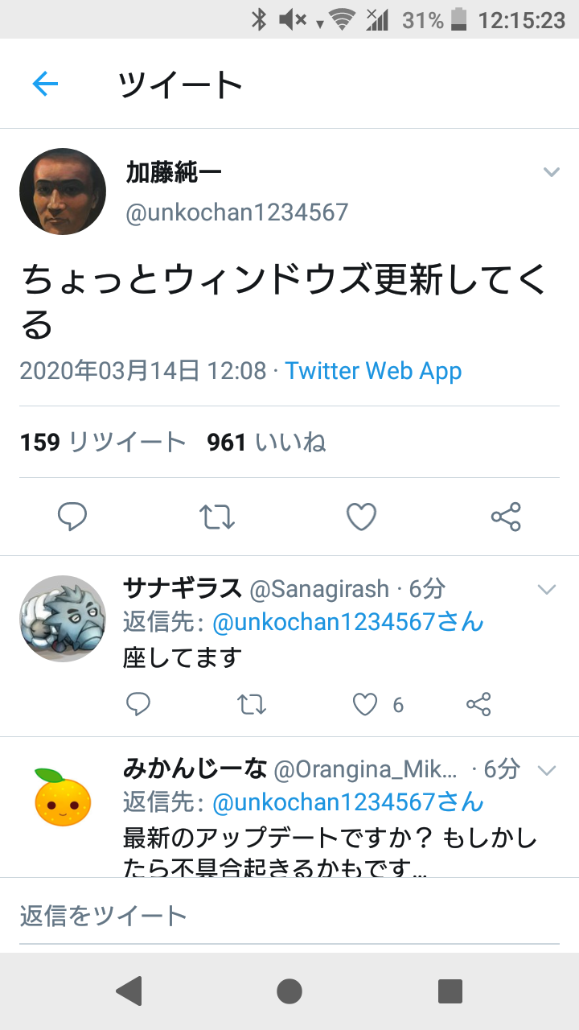
Task: Open the main tweet's dropdown chevron
Action: [x=551, y=172]
